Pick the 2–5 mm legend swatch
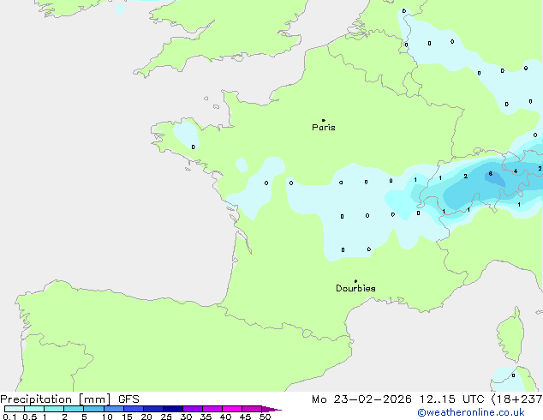This screenshot has width=543, height=420. tap(74, 409)
